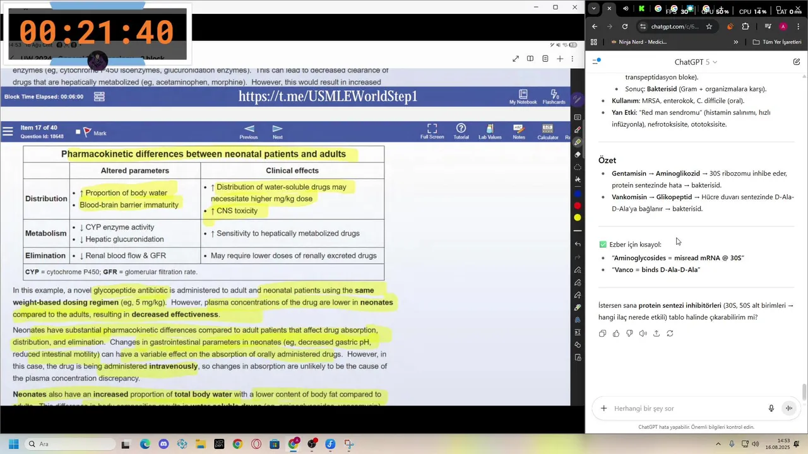The height and width of the screenshot is (454, 808).
Task: Add a page with PDF viewer plus icon
Action: (x=561, y=59)
